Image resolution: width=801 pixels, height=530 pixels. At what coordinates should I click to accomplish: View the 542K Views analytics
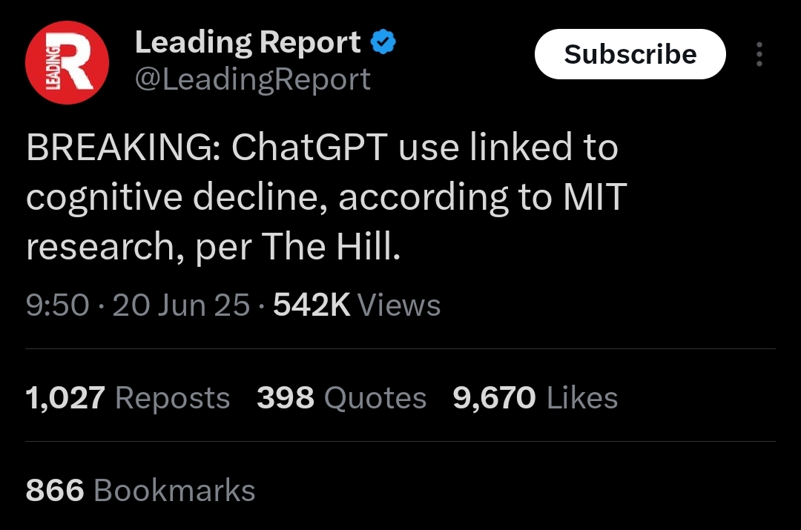click(357, 305)
